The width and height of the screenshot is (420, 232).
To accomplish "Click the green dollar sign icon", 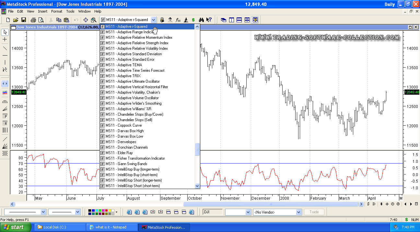I will tap(193, 20).
